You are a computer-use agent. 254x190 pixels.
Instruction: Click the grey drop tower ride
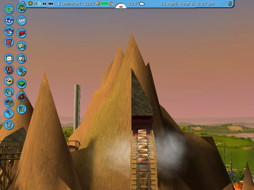[x=77, y=107]
